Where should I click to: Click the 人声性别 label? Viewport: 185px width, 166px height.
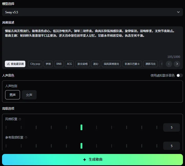(11, 86)
